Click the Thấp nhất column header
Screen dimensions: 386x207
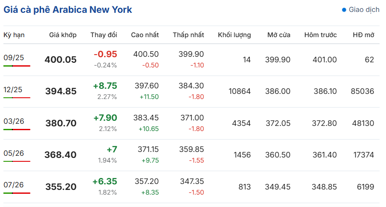click(x=189, y=35)
